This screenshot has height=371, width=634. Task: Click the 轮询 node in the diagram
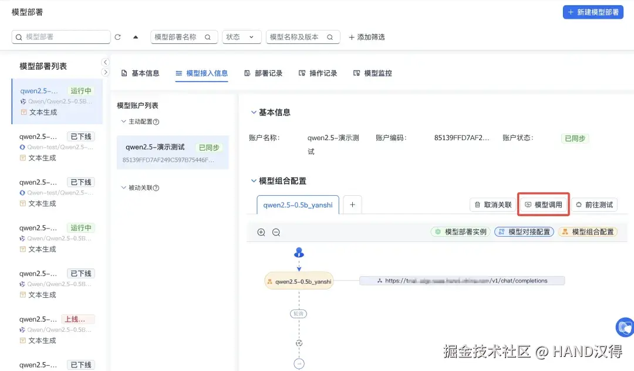[298, 314]
